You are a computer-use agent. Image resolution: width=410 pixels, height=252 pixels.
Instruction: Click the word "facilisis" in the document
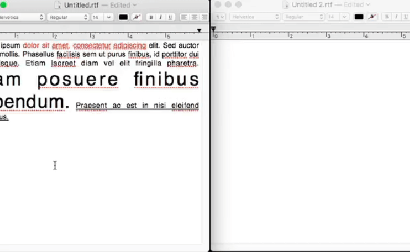point(68,54)
